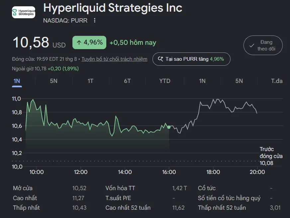
Task: Click the Thấp nhất 52 tuần value 3,01
Action: (x=275, y=208)
